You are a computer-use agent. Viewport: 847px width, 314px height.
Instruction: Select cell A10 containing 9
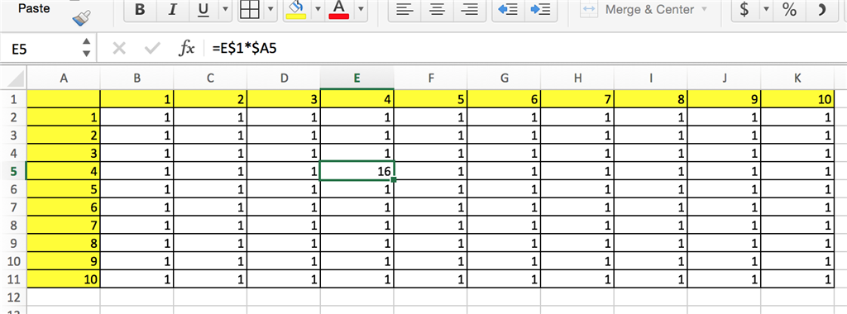pos(64,261)
